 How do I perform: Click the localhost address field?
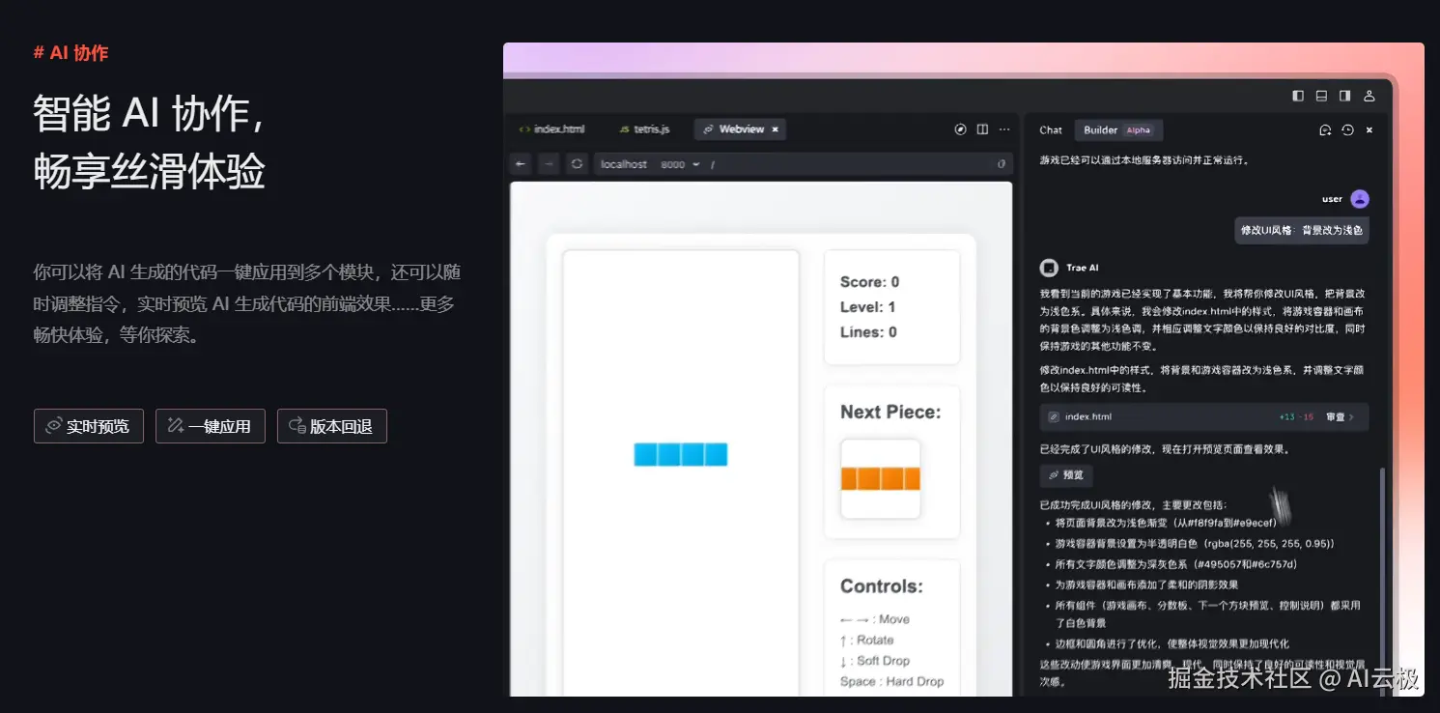tap(802, 164)
